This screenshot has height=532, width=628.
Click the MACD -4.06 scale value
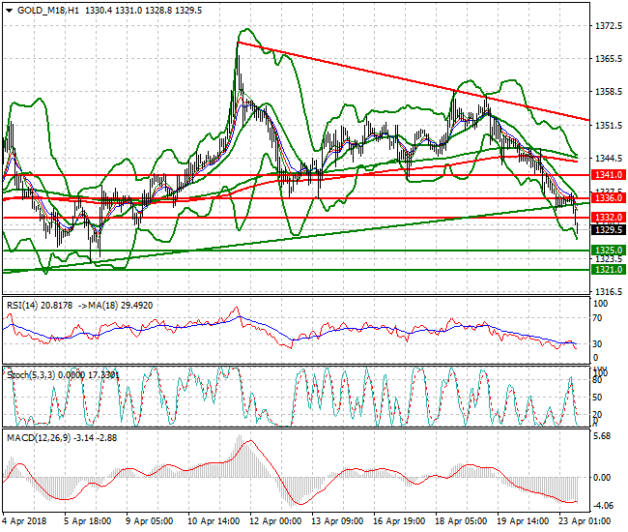602,506
